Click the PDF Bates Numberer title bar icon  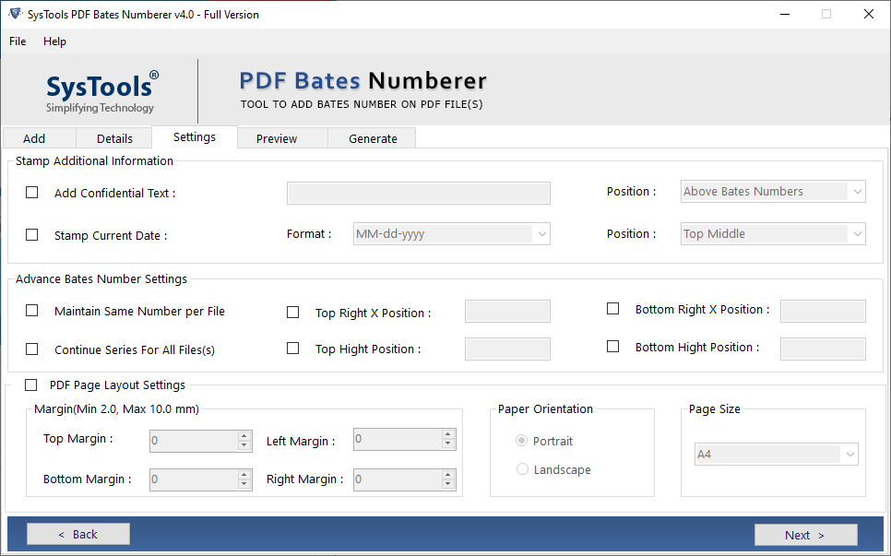point(13,14)
